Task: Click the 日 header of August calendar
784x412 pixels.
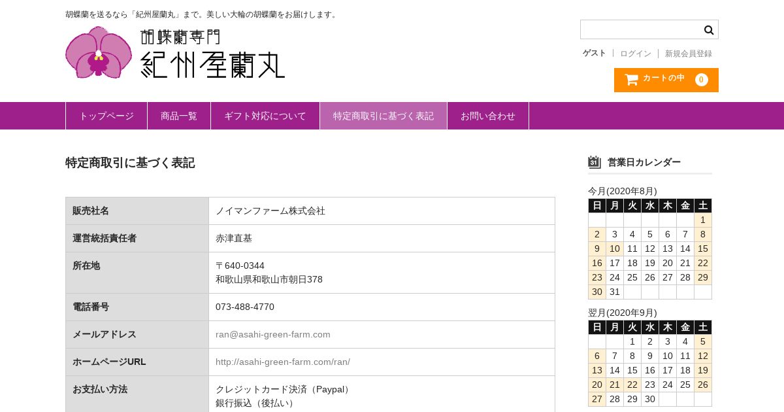Action: pyautogui.click(x=597, y=205)
